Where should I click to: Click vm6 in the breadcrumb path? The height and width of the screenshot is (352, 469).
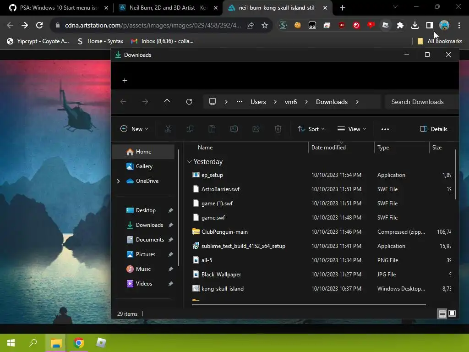pyautogui.click(x=291, y=102)
